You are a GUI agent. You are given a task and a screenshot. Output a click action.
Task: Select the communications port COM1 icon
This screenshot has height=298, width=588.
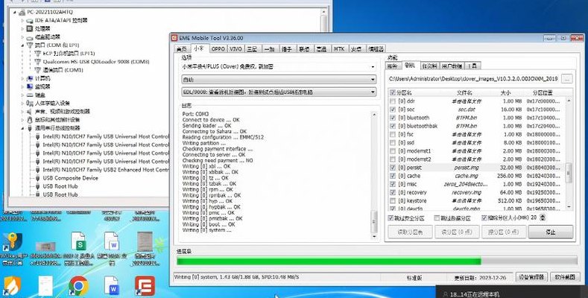37,70
